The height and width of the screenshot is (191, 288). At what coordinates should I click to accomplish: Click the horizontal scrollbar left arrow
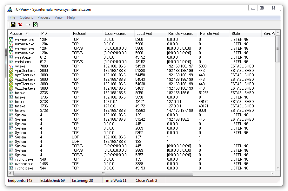pyautogui.click(x=10, y=173)
